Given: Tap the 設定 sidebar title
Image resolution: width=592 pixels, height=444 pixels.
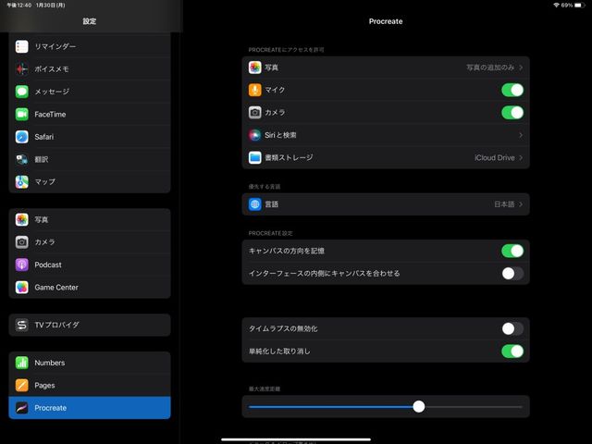Looking at the screenshot, I should click(x=90, y=21).
